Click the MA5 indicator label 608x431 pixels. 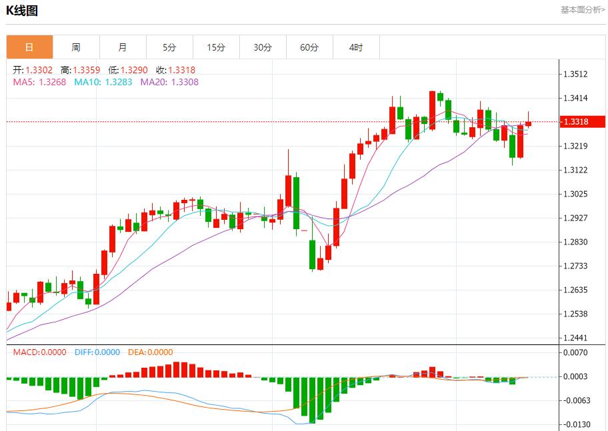coord(39,82)
